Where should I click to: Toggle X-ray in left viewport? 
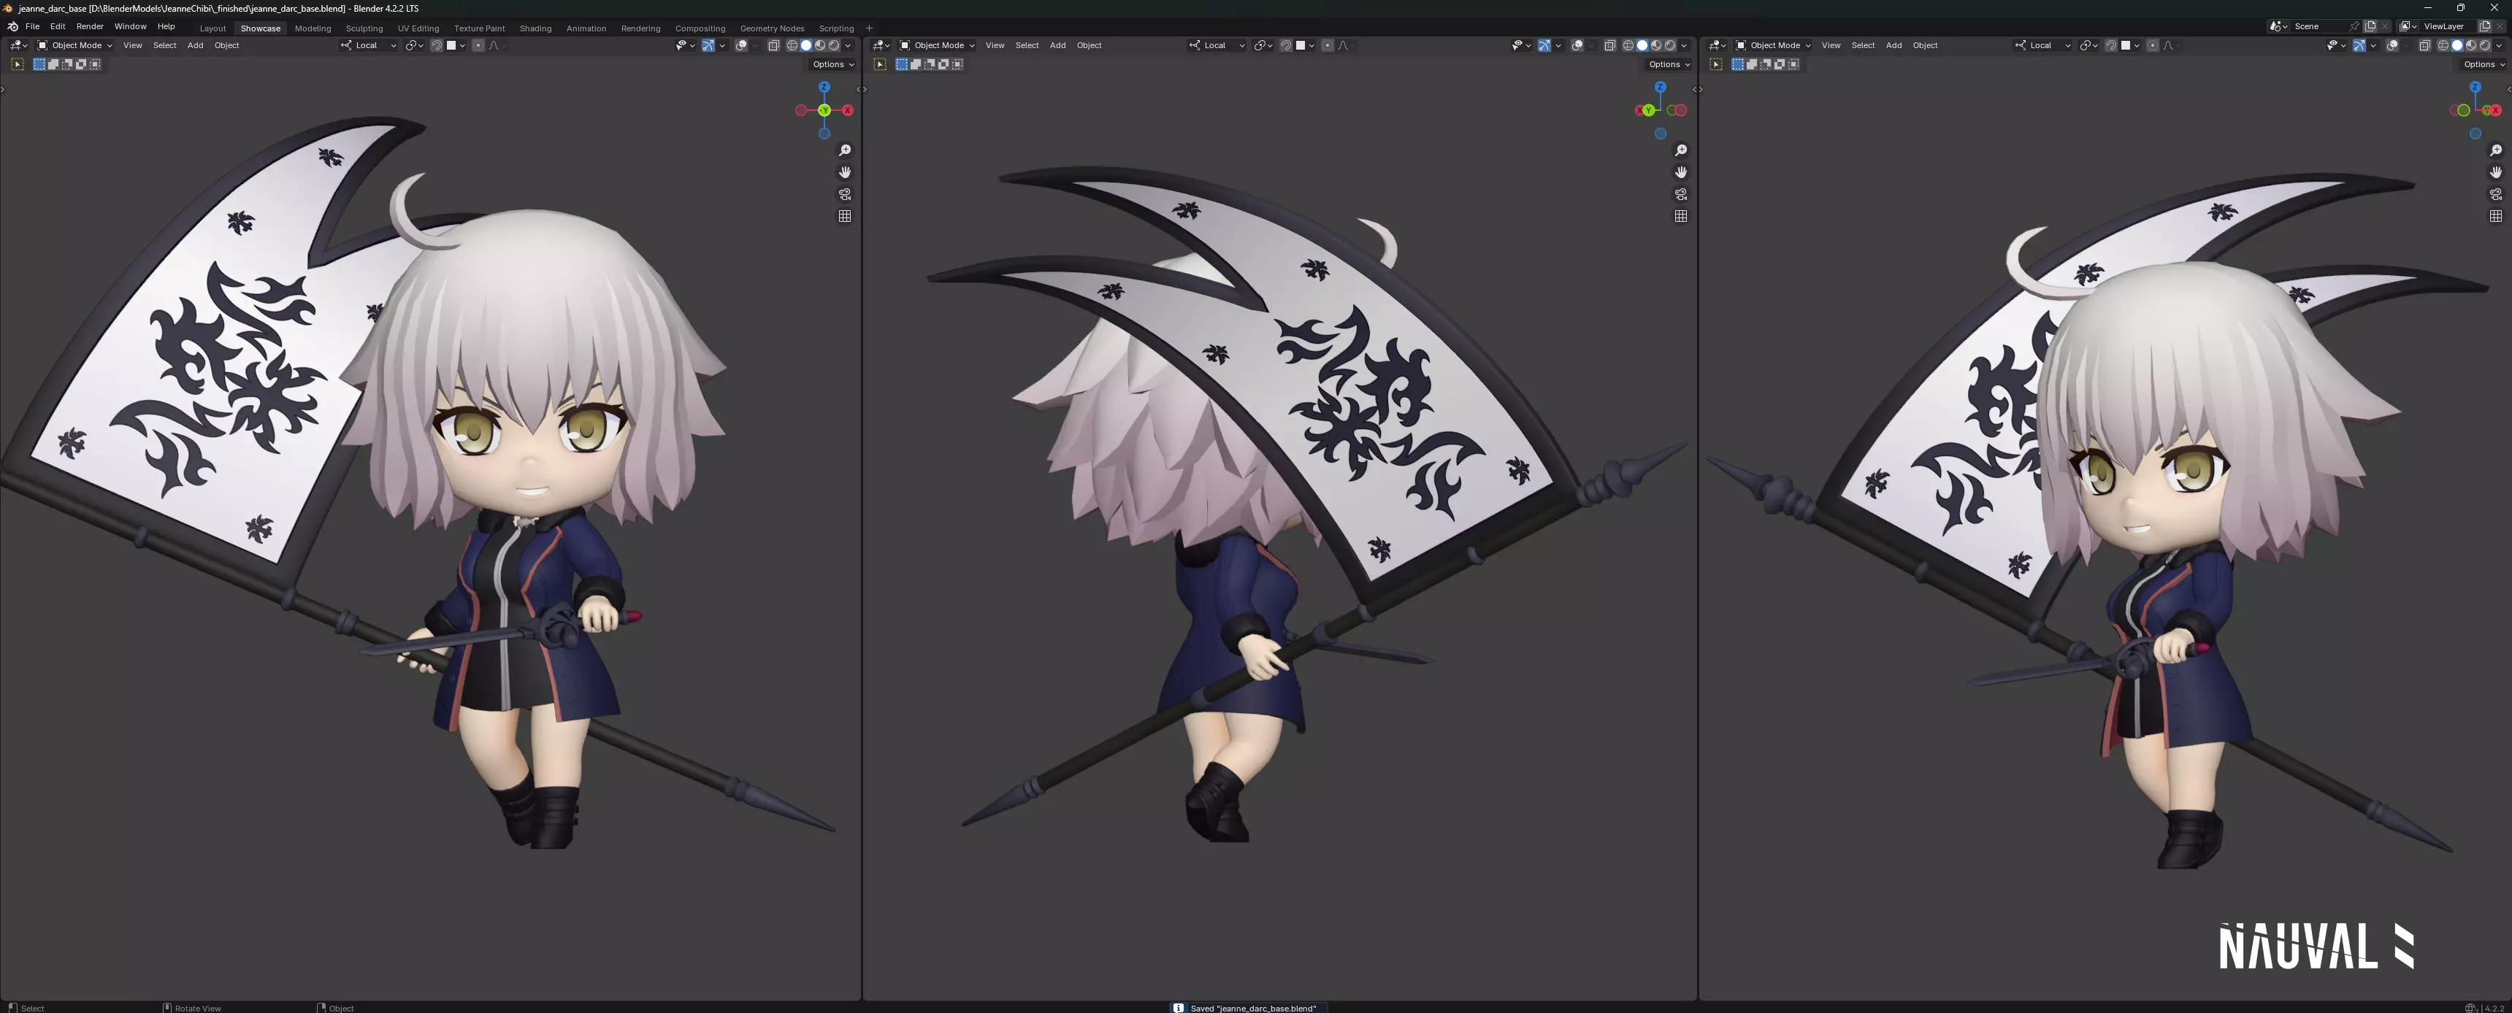pos(773,46)
